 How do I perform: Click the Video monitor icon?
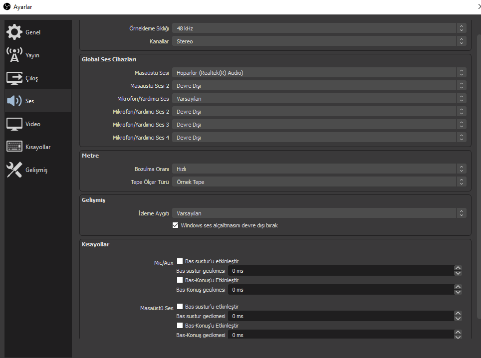14,124
